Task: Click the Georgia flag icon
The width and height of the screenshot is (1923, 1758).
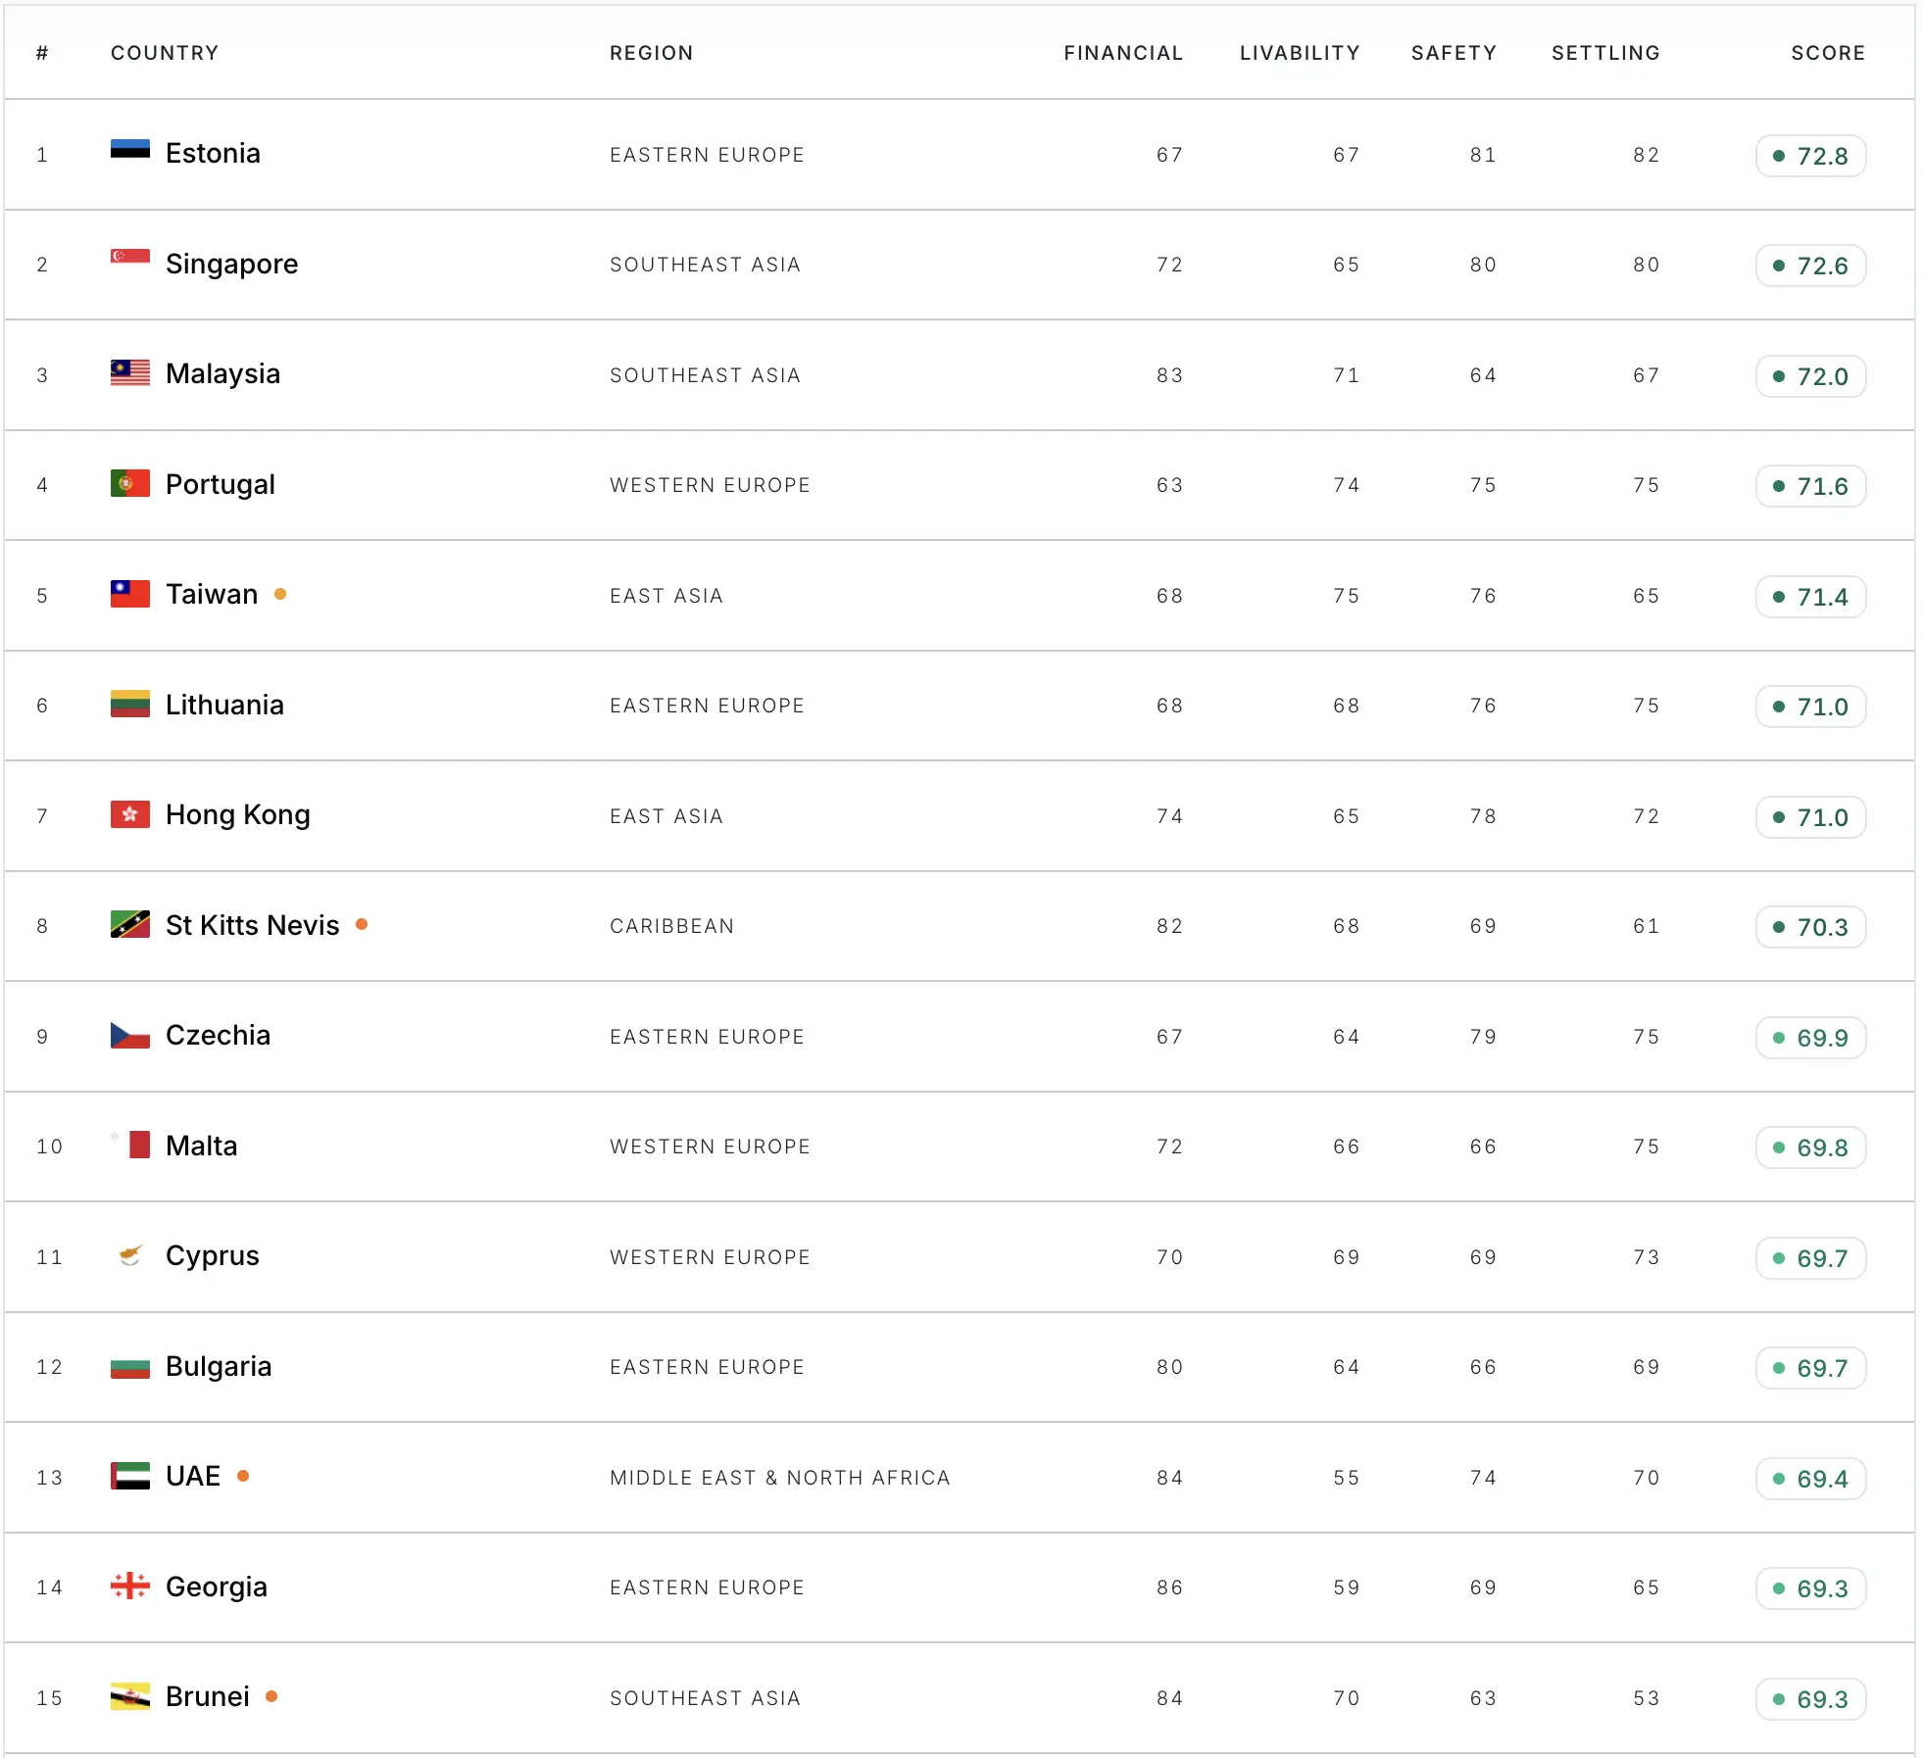Action: pyautogui.click(x=129, y=1586)
